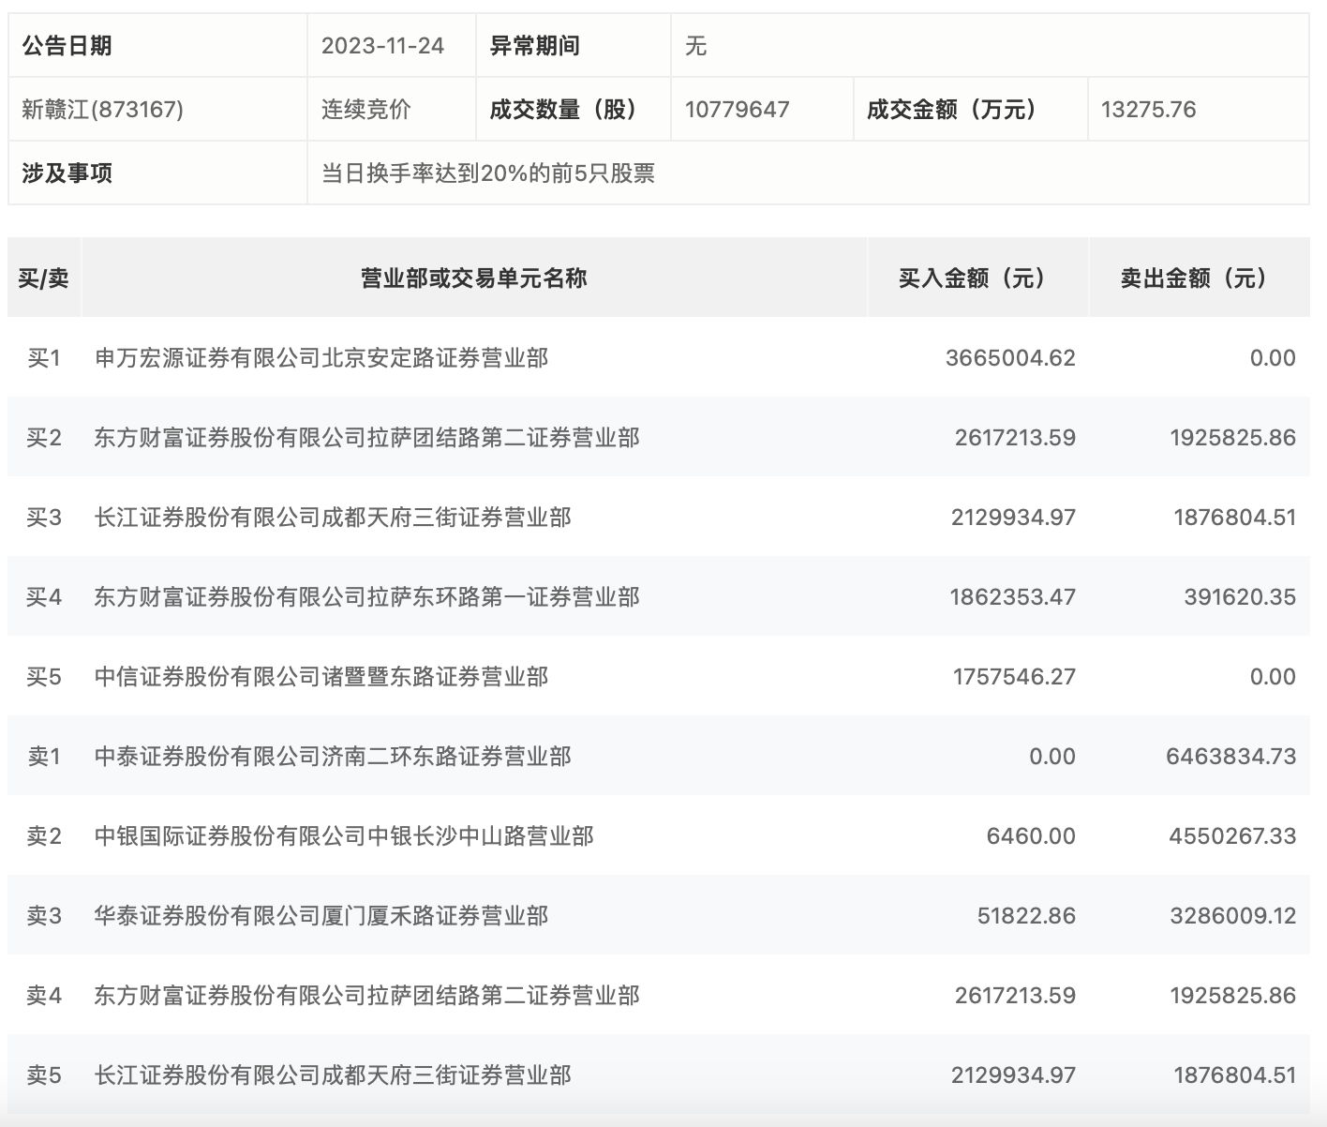Click 长江证券 成都天府三街证券营业部 in row 卖5
The image size is (1327, 1127).
click(333, 1074)
